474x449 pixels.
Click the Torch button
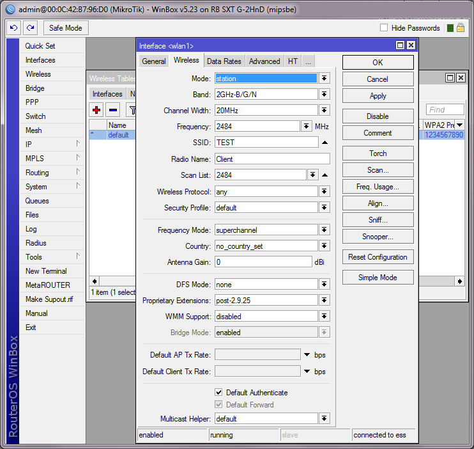[378, 154]
